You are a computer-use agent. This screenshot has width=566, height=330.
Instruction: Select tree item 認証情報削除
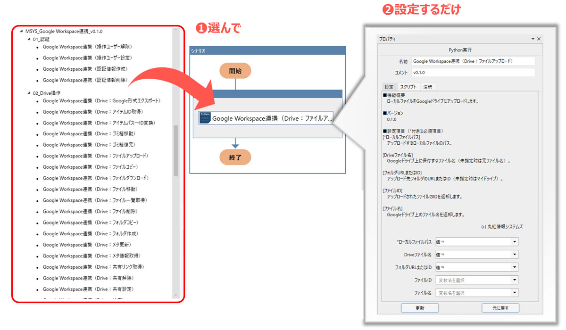85,80
